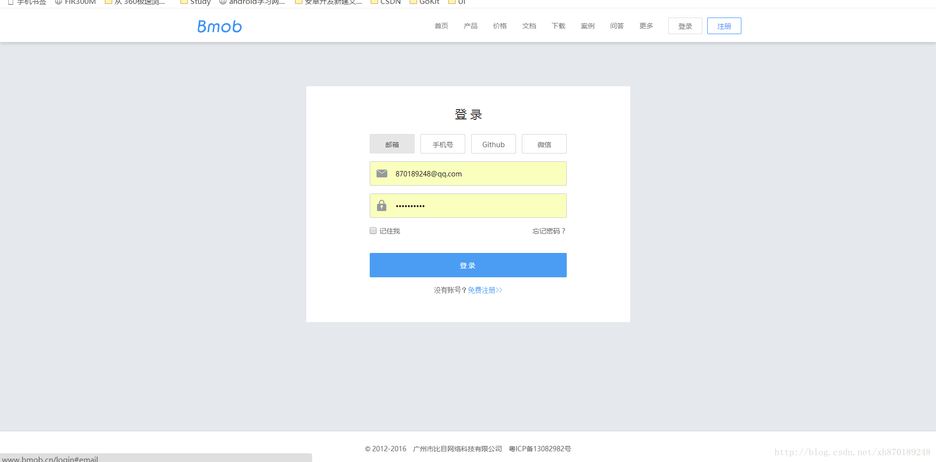This screenshot has width=936, height=462.
Task: Check the 记住我 remember me checkbox
Action: point(373,231)
